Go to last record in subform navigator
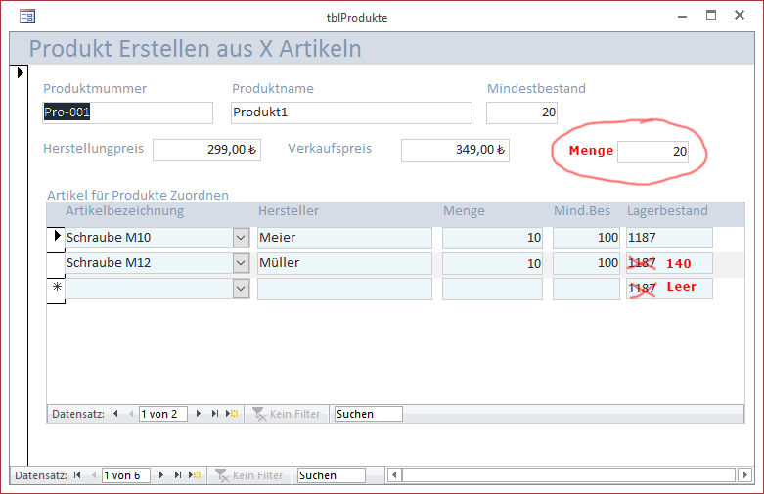Screen dimensions: 764x494 tap(215, 414)
